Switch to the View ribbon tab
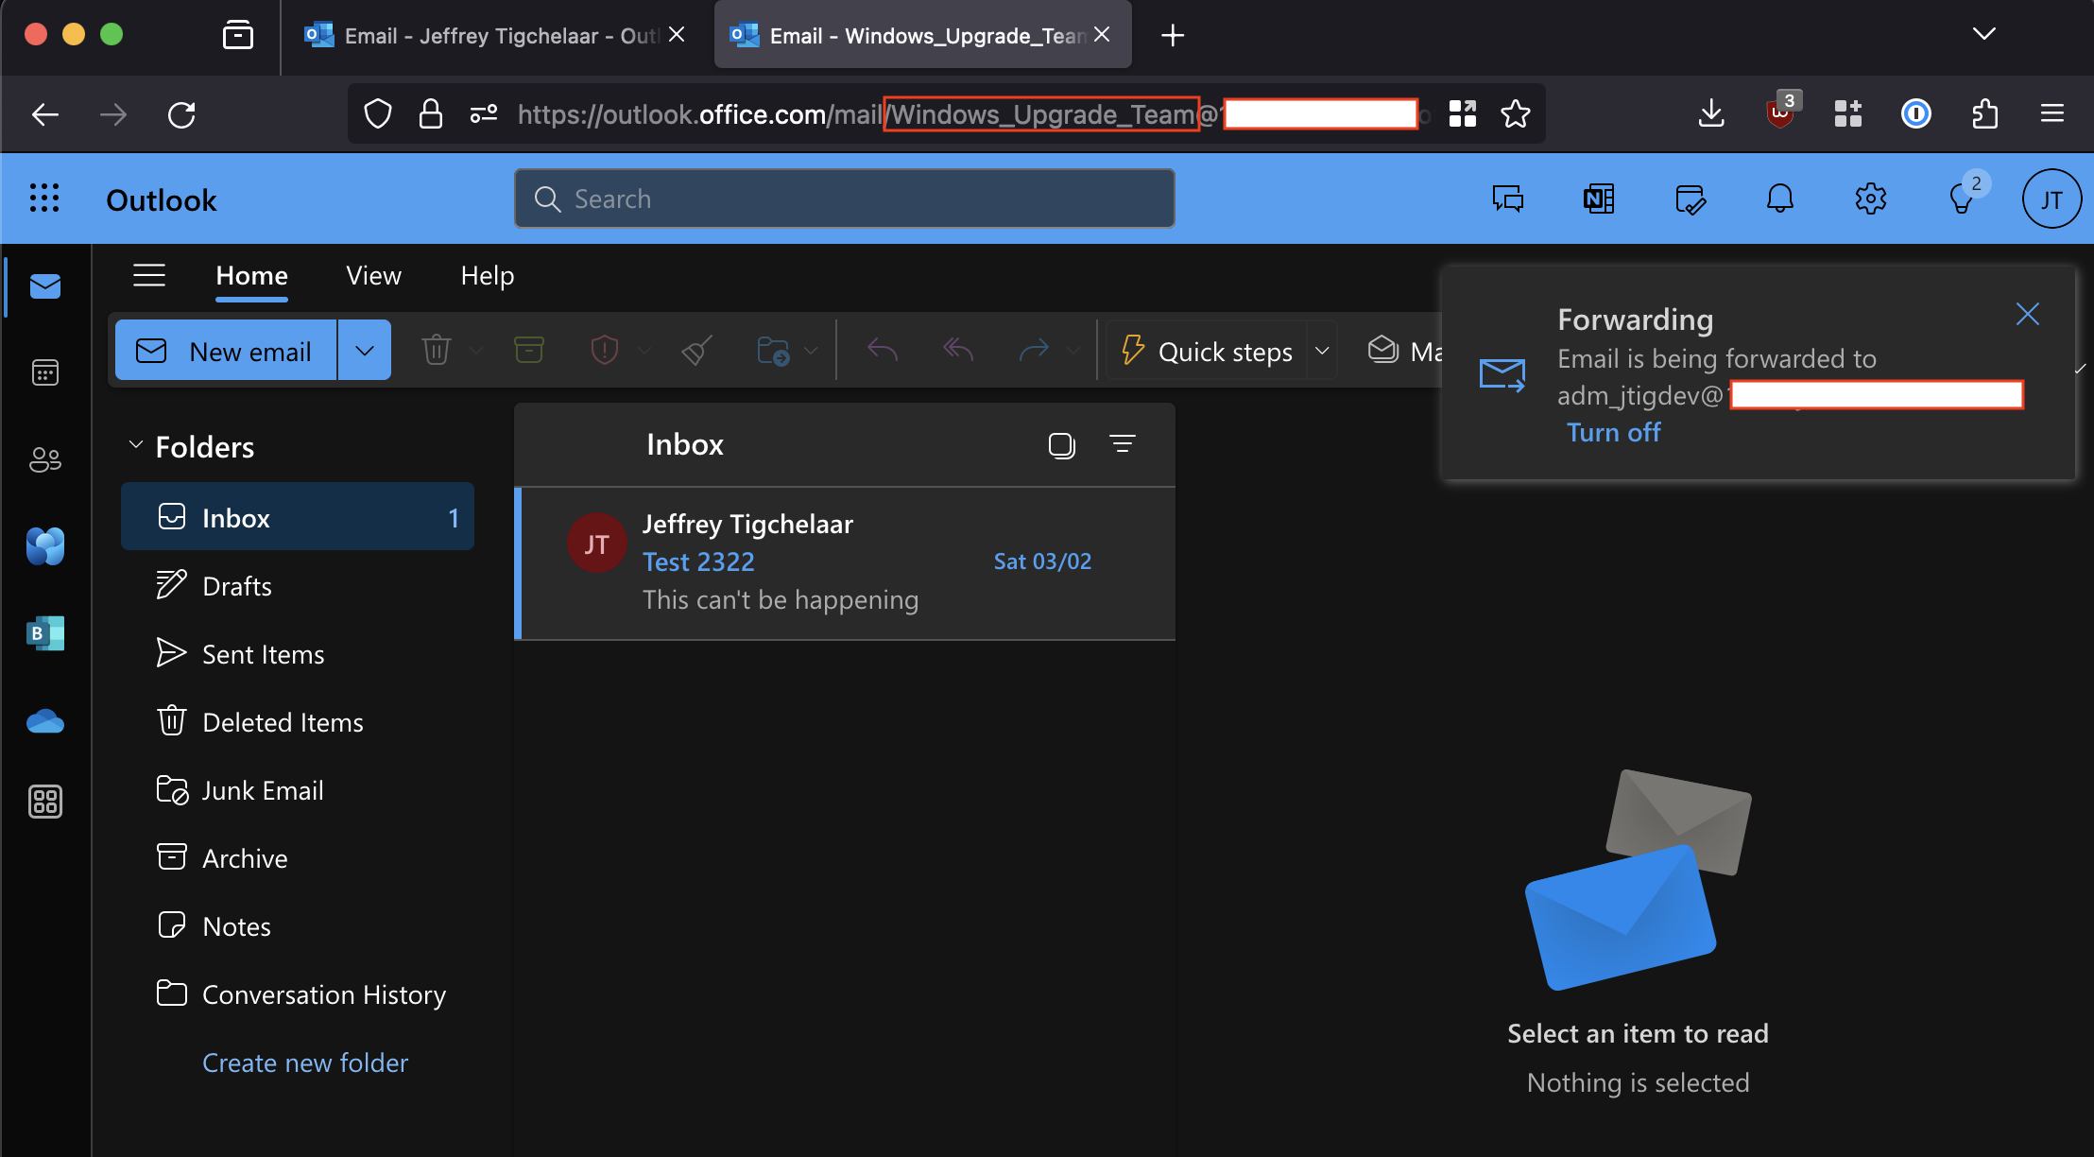The image size is (2094, 1157). pyautogui.click(x=373, y=275)
